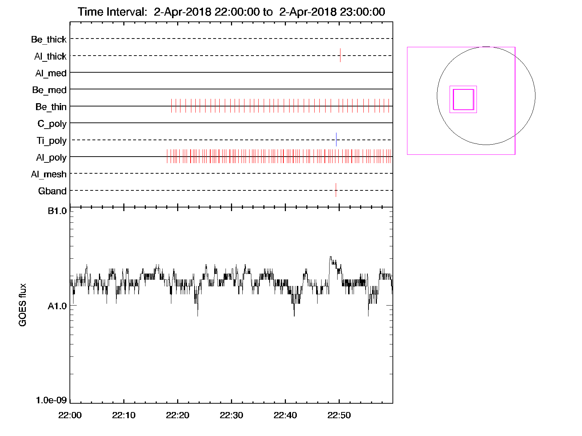Click the Time Interval title text
This screenshot has height=436, width=582.
231,12
